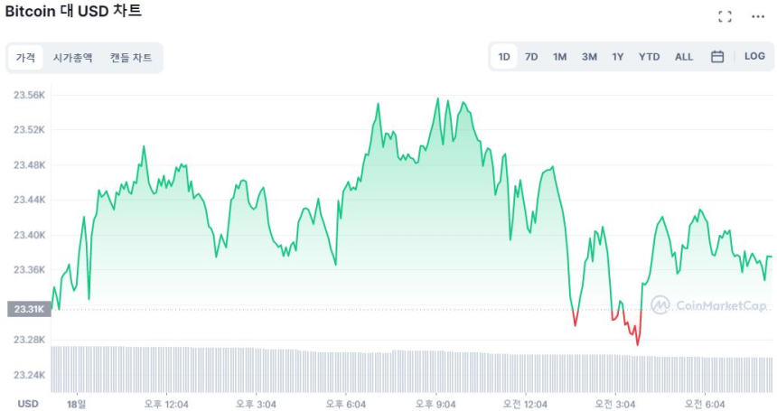Select the 1D time range

pos(504,57)
